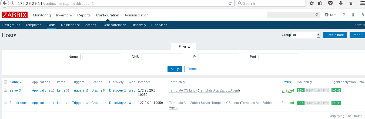Viewport: 365px width, 119px height.
Task: Click the sign out power icon
Action: tap(362, 15)
